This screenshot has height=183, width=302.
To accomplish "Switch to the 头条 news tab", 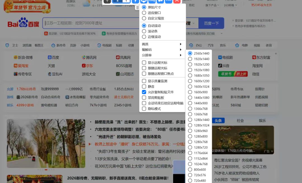I will [x=218, y=121].
